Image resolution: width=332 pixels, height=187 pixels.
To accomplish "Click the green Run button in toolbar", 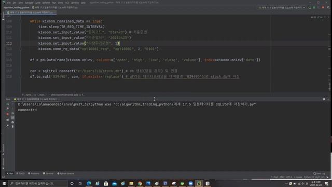I will click(310, 7).
